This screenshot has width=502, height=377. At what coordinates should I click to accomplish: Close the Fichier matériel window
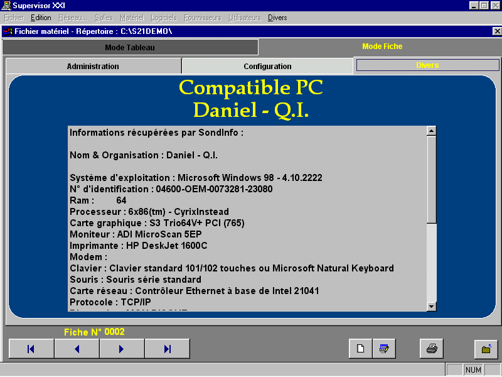click(497, 31)
